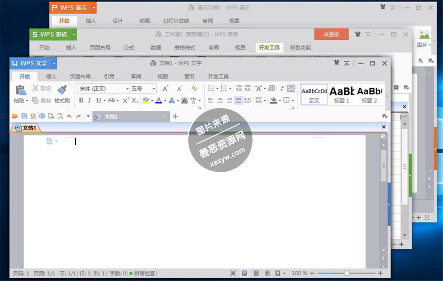Select the spell check (拼写检查) status item
The height and width of the screenshot is (281, 443).
(142, 273)
